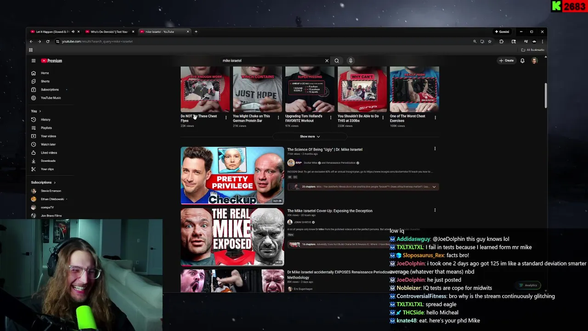
Task: Click the Create button
Action: (x=506, y=61)
